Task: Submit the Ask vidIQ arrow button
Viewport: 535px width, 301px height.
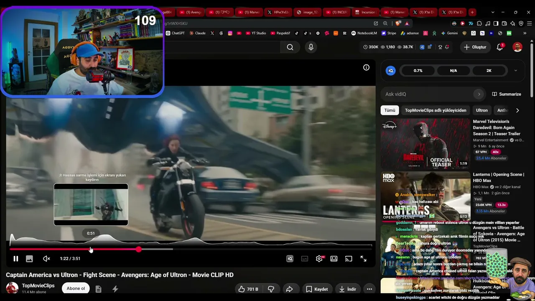Action: coord(479,94)
